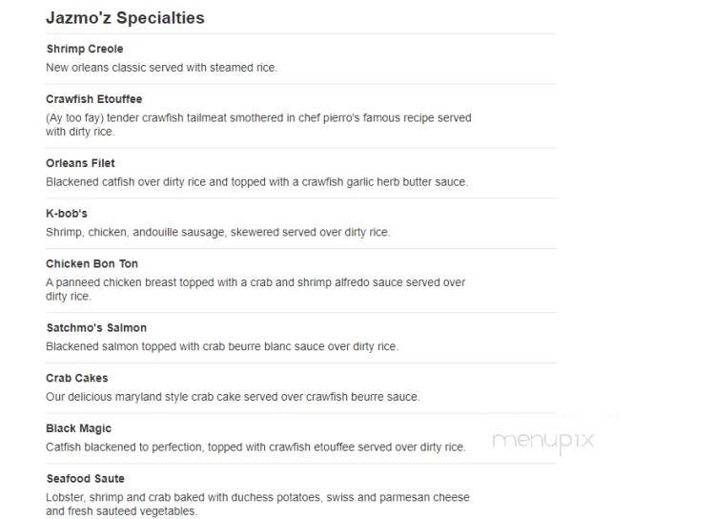This screenshot has width=714, height=519.
Task: Click the Crab Cakes maryland style description
Action: (x=233, y=397)
